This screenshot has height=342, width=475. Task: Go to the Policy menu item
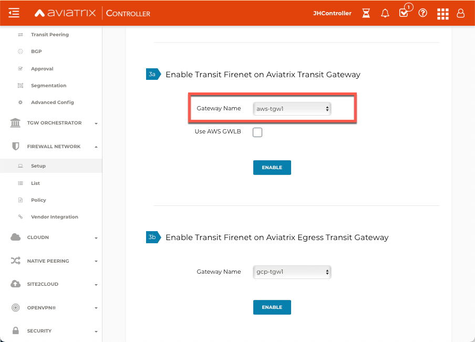(x=38, y=200)
